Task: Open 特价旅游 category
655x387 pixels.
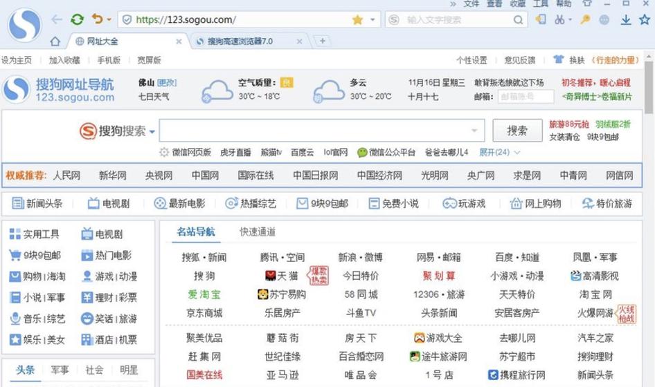Action: 607,203
